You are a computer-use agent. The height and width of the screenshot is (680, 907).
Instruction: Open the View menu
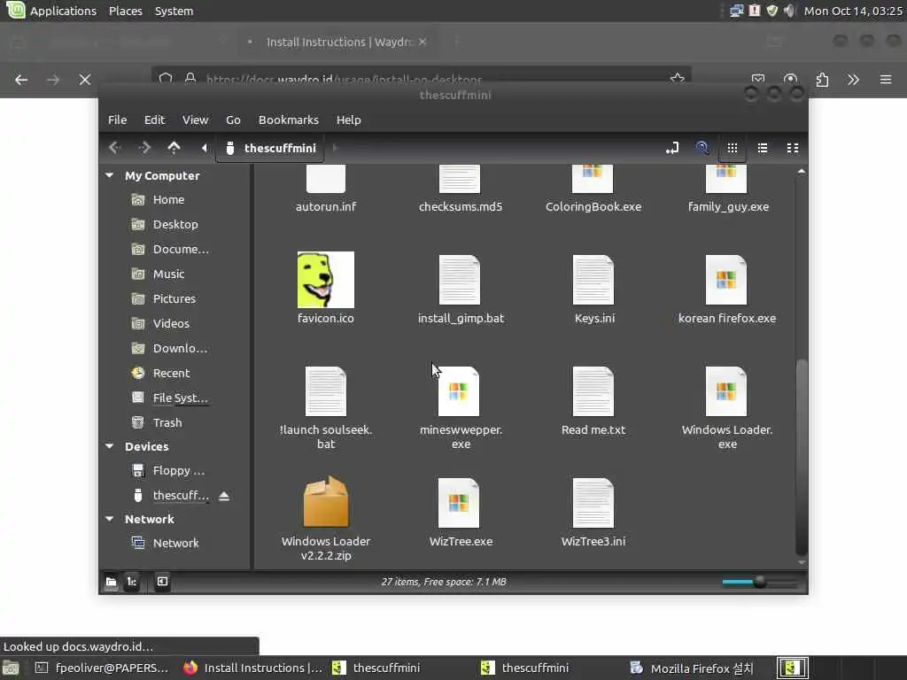195,120
